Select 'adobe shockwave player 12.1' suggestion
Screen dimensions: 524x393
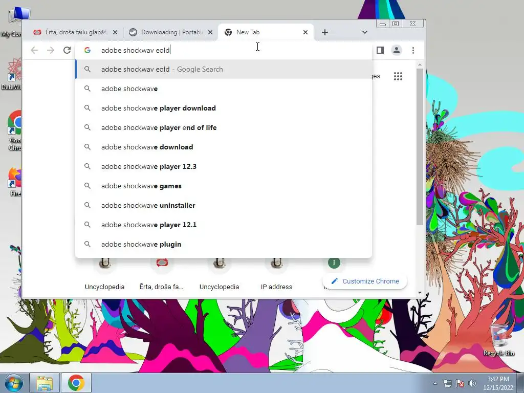pyautogui.click(x=224, y=225)
